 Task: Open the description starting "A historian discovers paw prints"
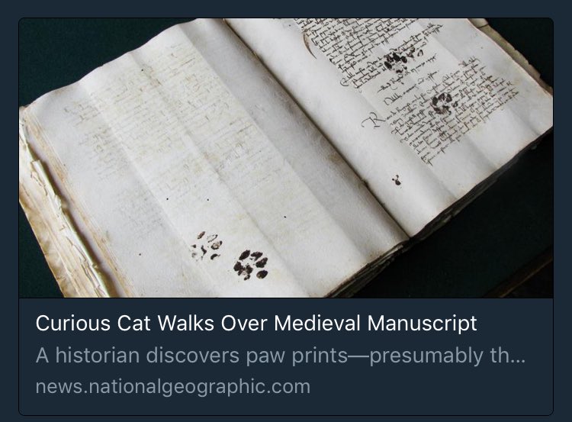tap(281, 355)
